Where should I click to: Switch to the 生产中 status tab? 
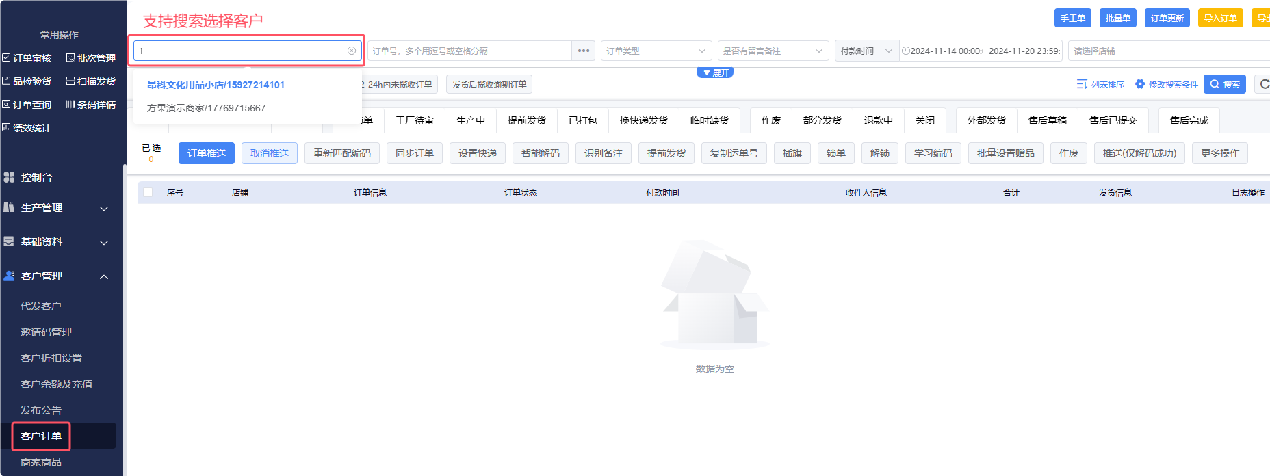[x=471, y=120]
